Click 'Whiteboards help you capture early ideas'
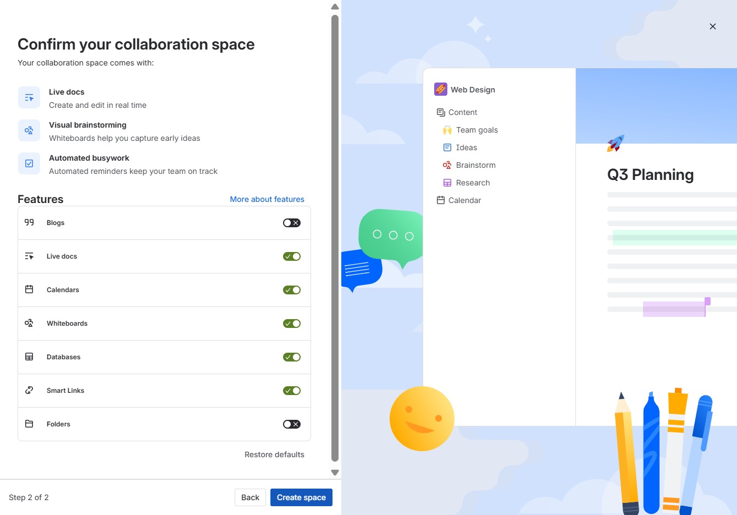The height and width of the screenshot is (515, 737). [x=125, y=138]
